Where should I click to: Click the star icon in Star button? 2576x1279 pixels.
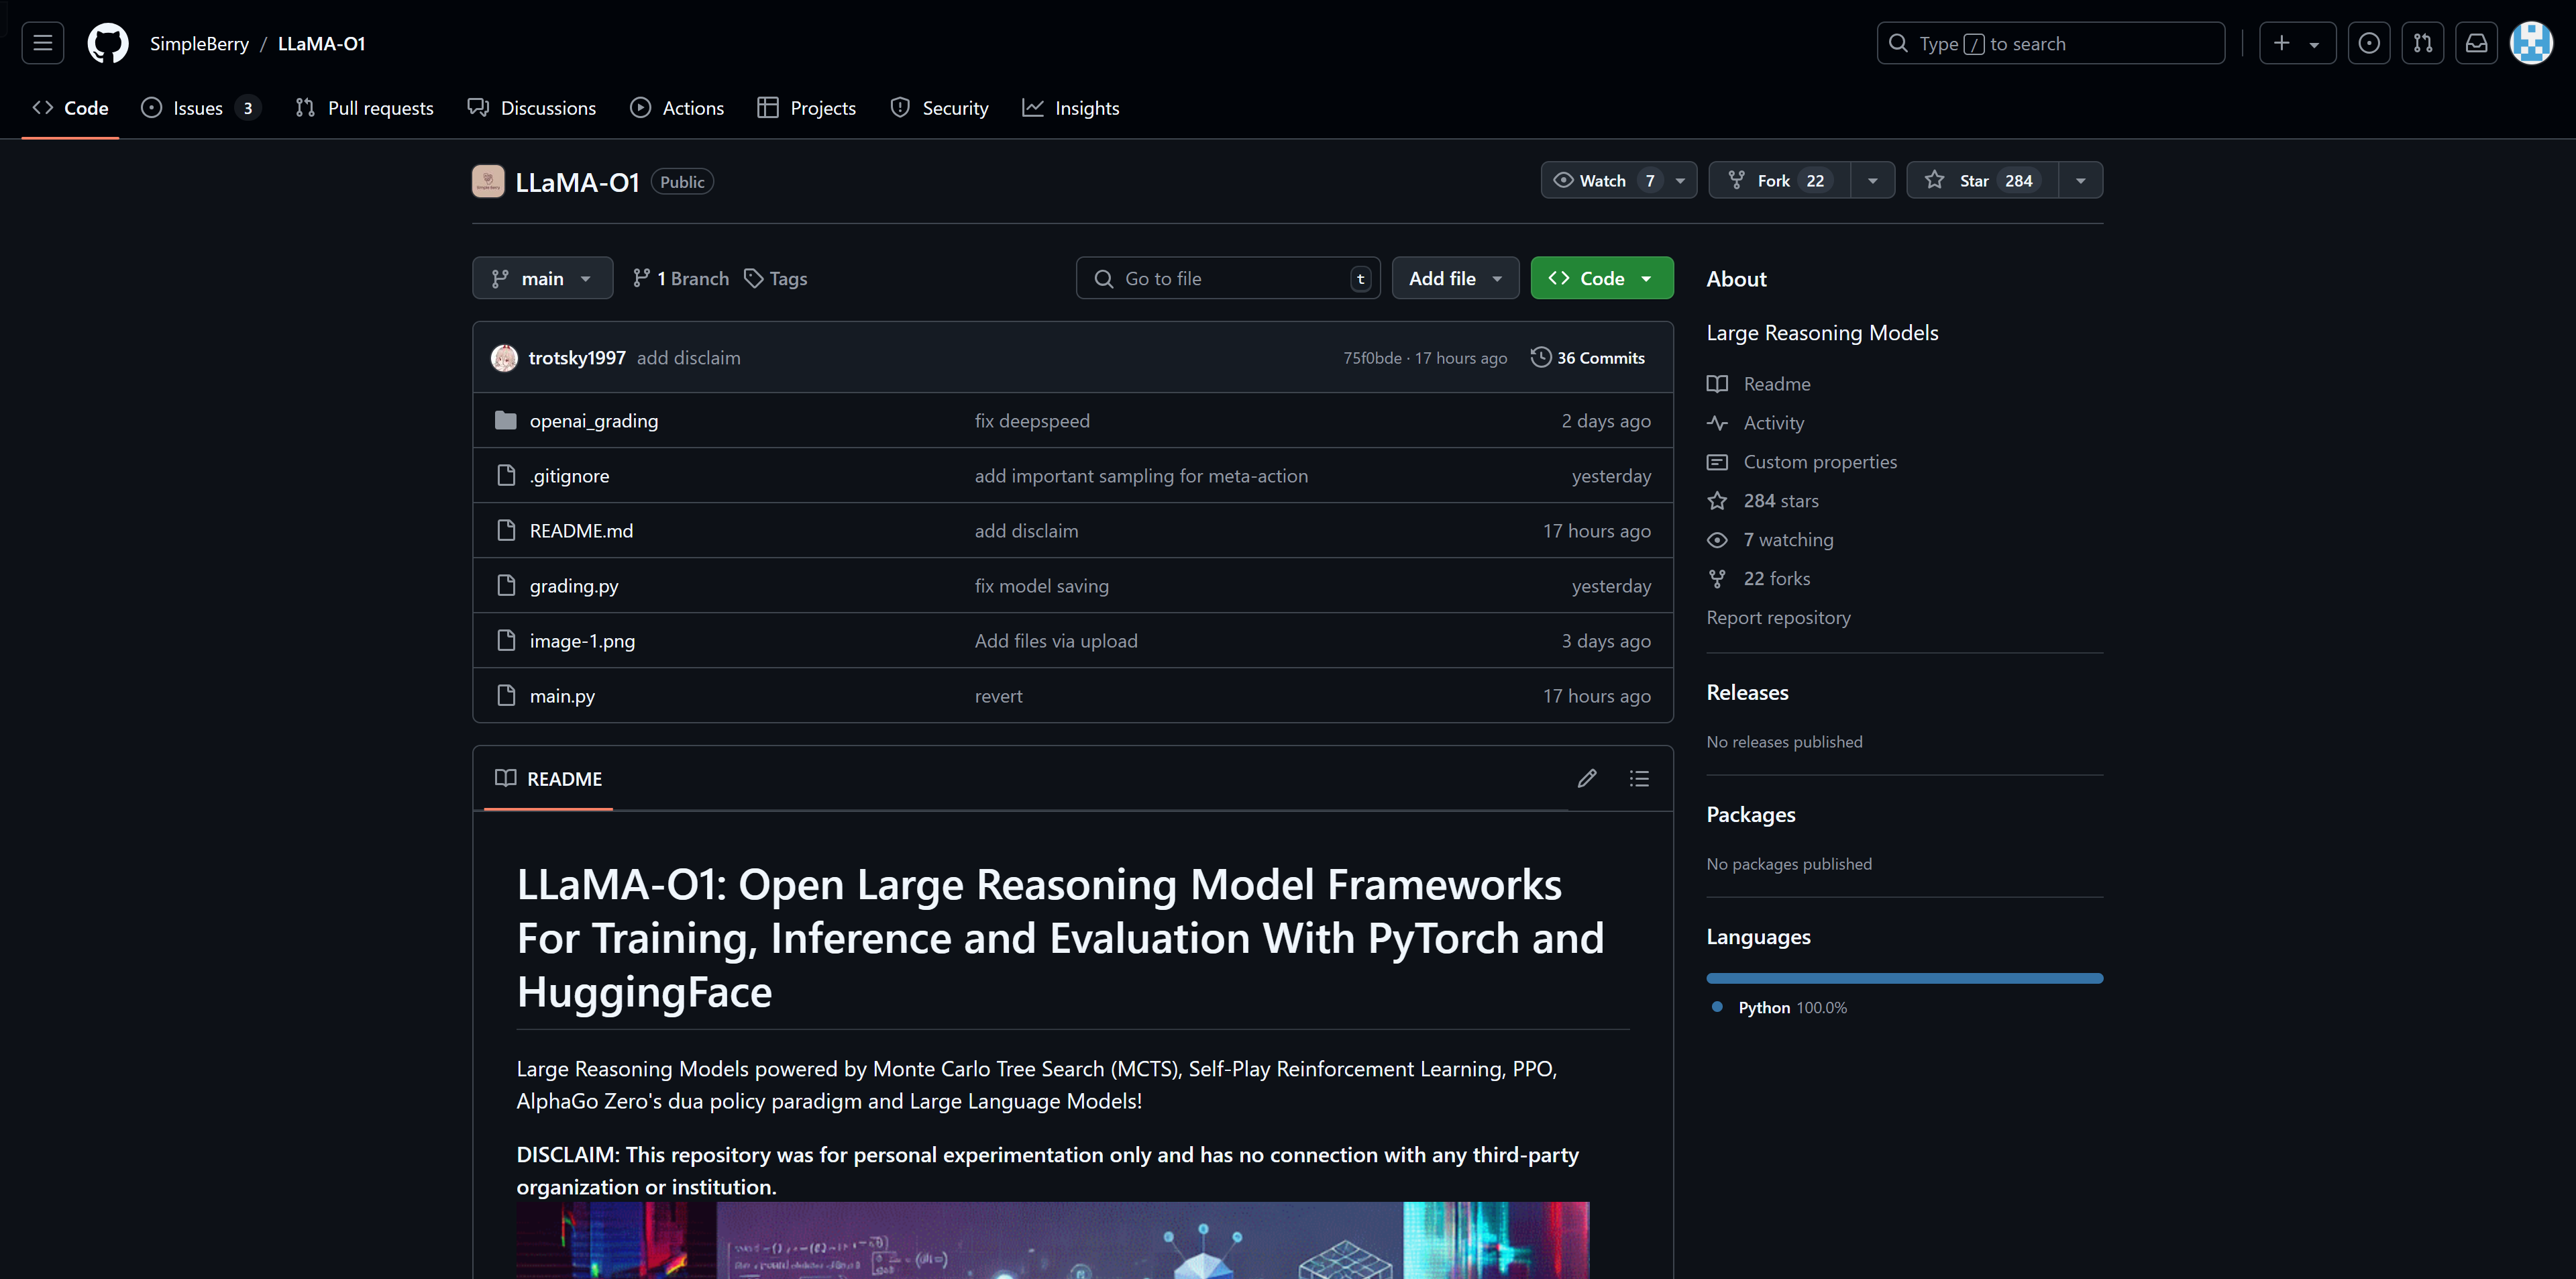click(1935, 180)
